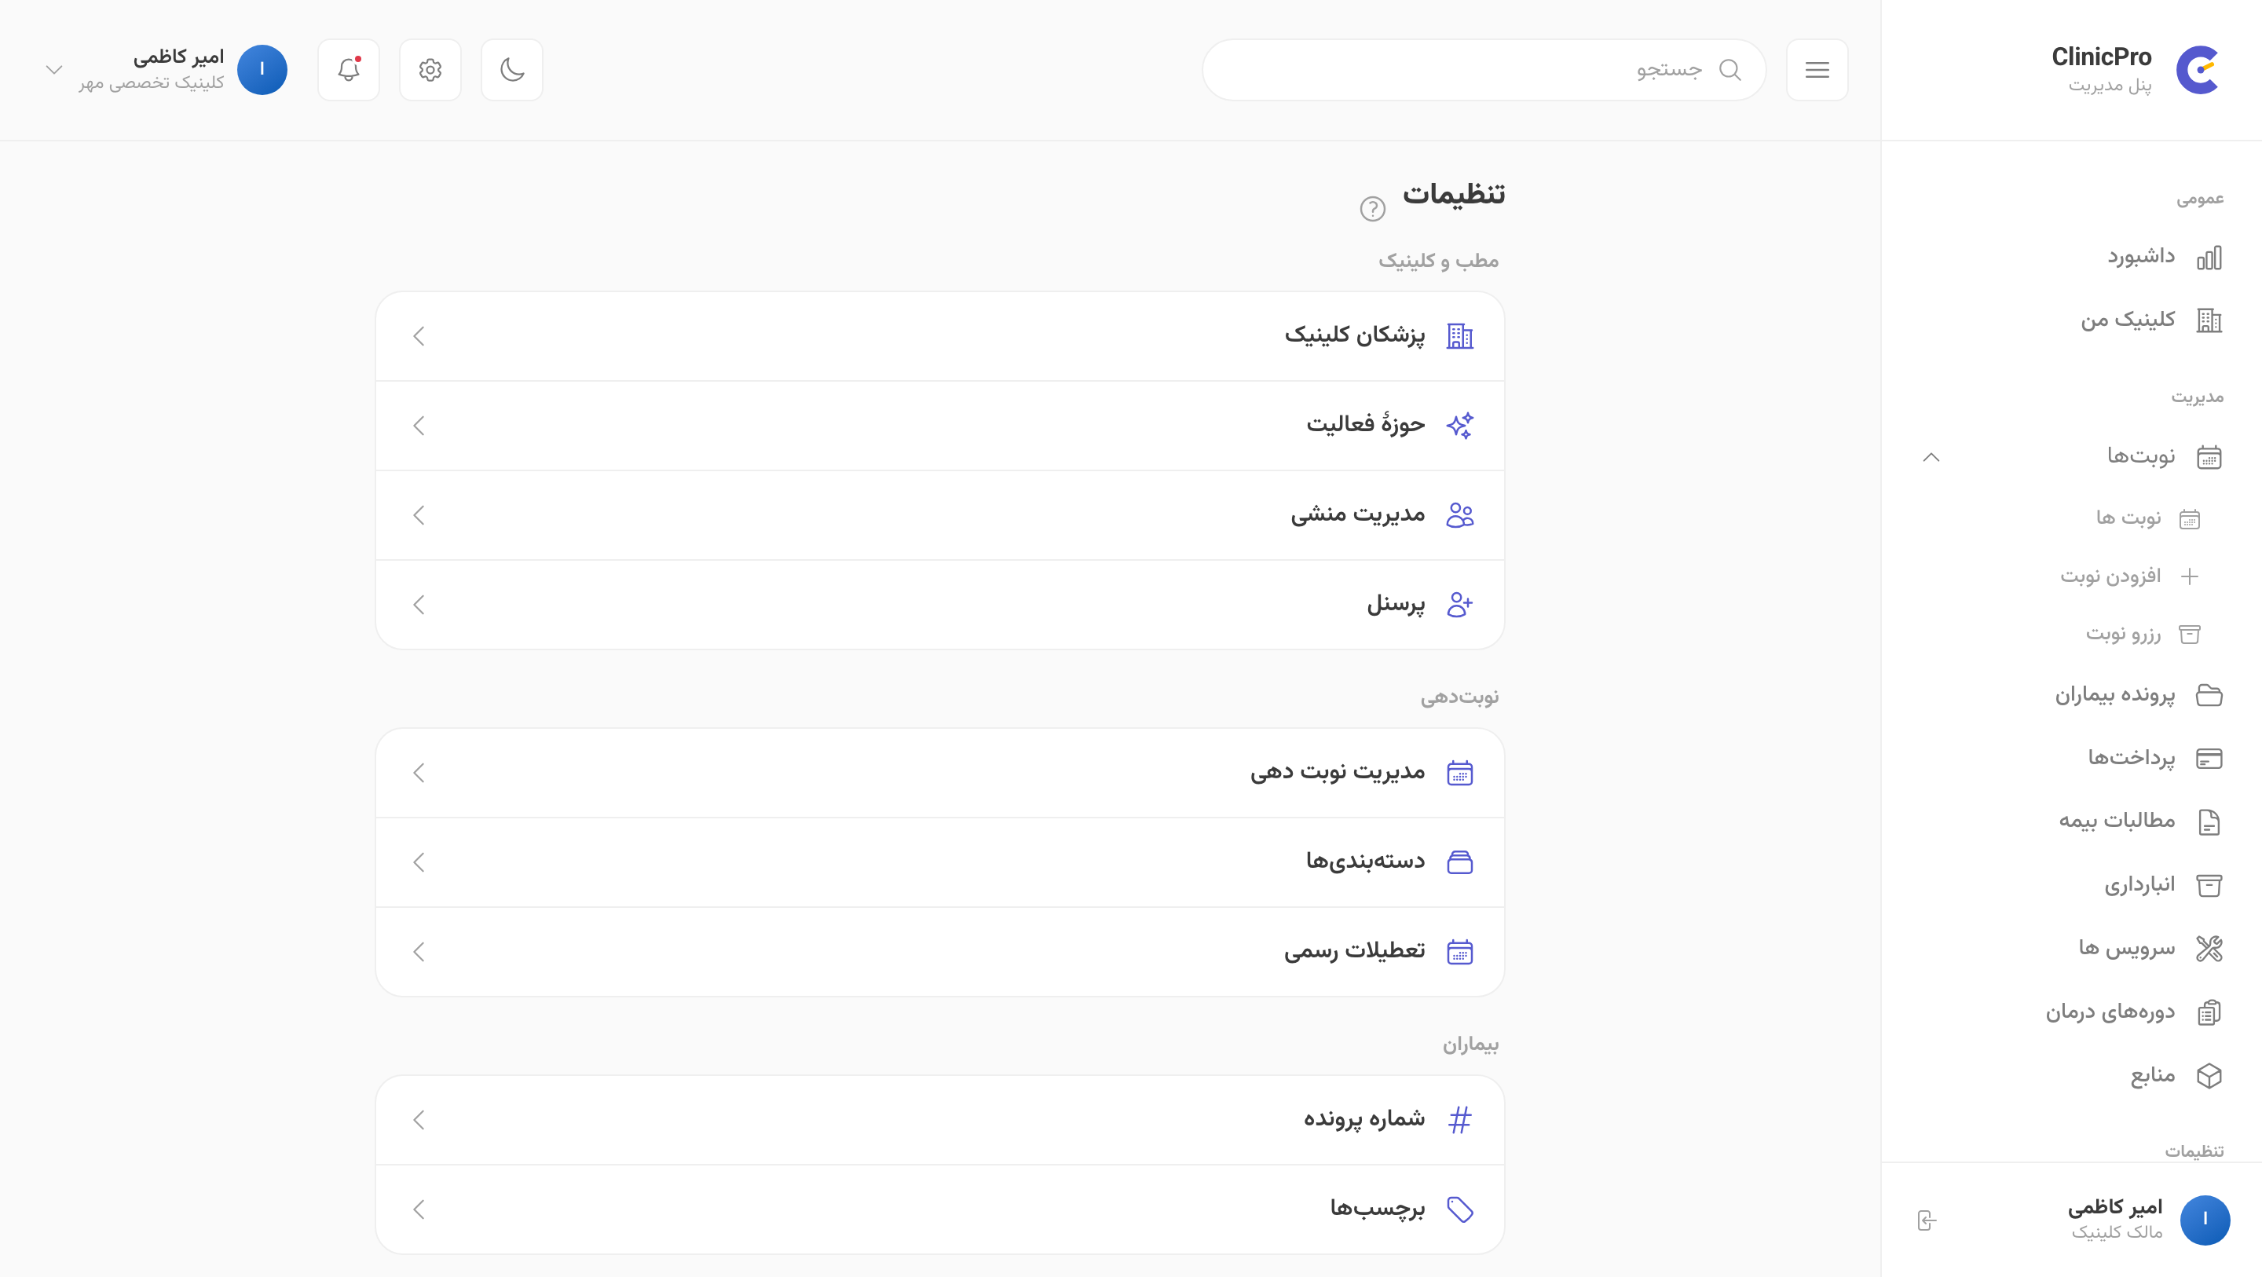Click the سرویس ها tools icon
Viewport: 2262px width, 1277px height.
click(2209, 949)
